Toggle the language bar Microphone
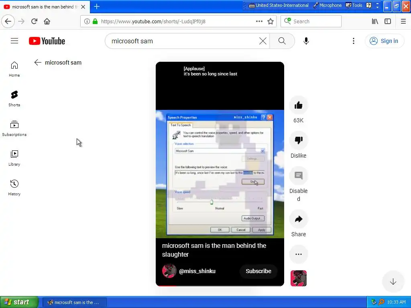The width and height of the screenshot is (411, 308). click(x=328, y=5)
